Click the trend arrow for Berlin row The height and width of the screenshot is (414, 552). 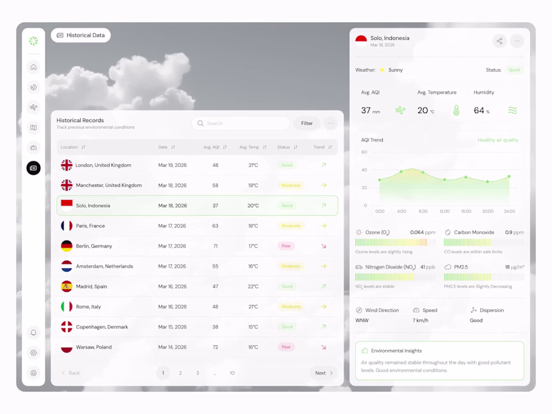[324, 246]
